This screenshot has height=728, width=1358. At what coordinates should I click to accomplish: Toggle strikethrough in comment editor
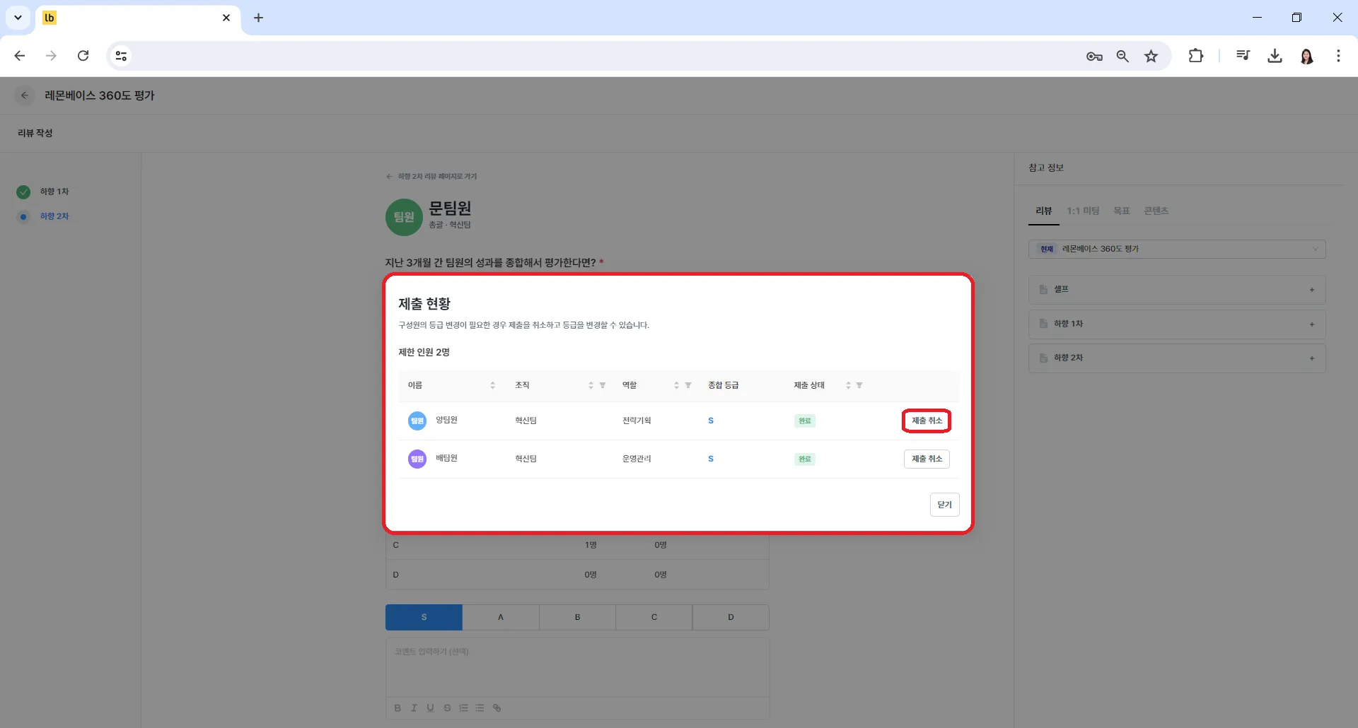point(447,708)
